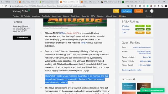
Task: Open 'Quant ratings beat the market' link
Action: [x=132, y=70]
